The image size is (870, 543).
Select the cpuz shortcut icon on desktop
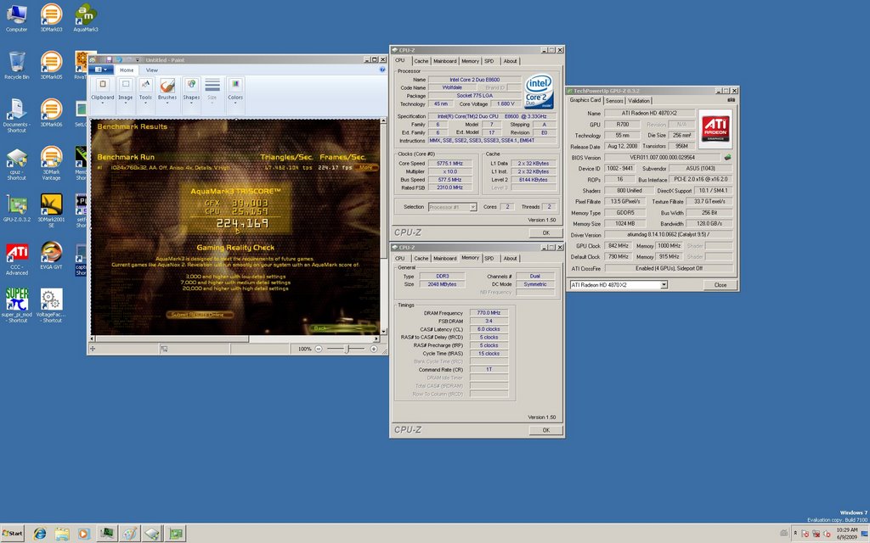coord(17,164)
